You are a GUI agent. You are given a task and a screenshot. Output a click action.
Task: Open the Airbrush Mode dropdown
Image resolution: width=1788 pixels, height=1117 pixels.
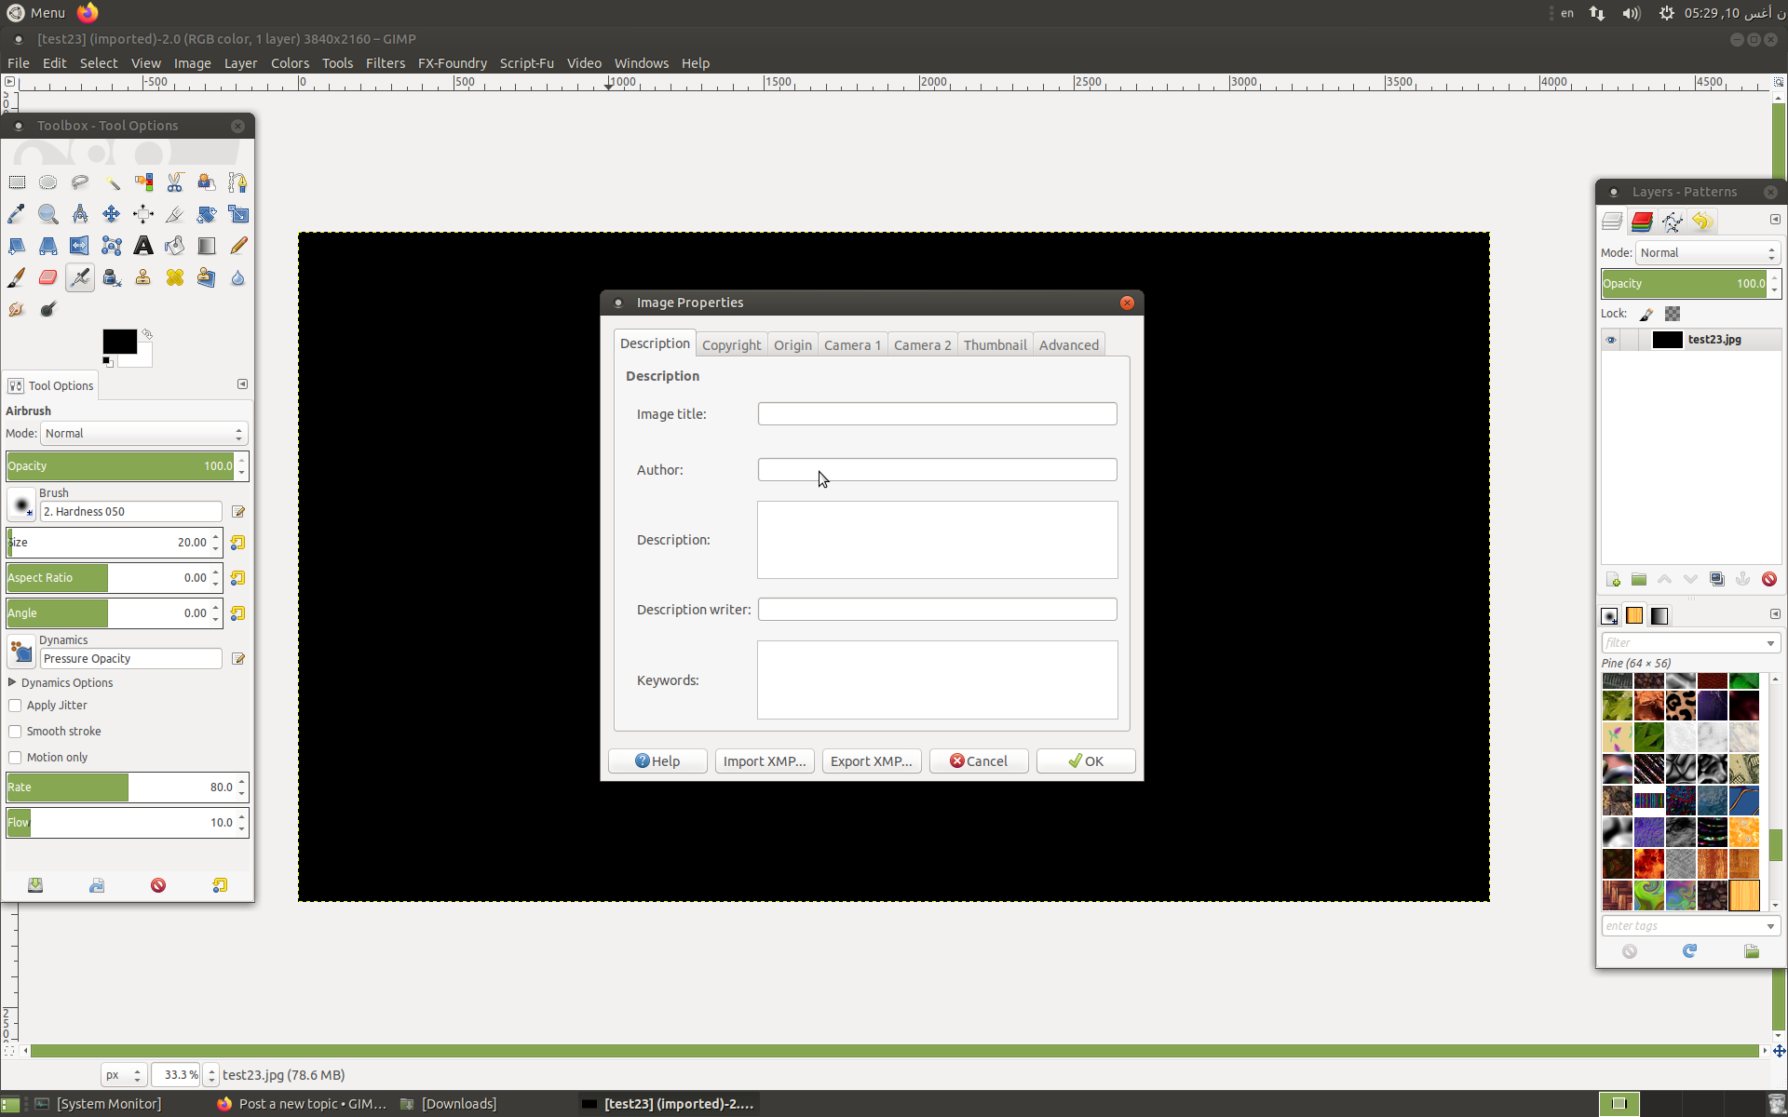144,434
